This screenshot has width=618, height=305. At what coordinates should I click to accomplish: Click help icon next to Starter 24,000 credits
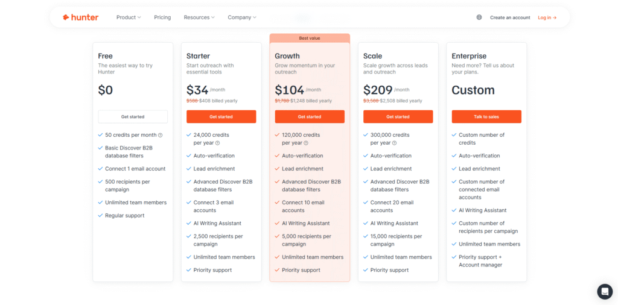pos(217,143)
